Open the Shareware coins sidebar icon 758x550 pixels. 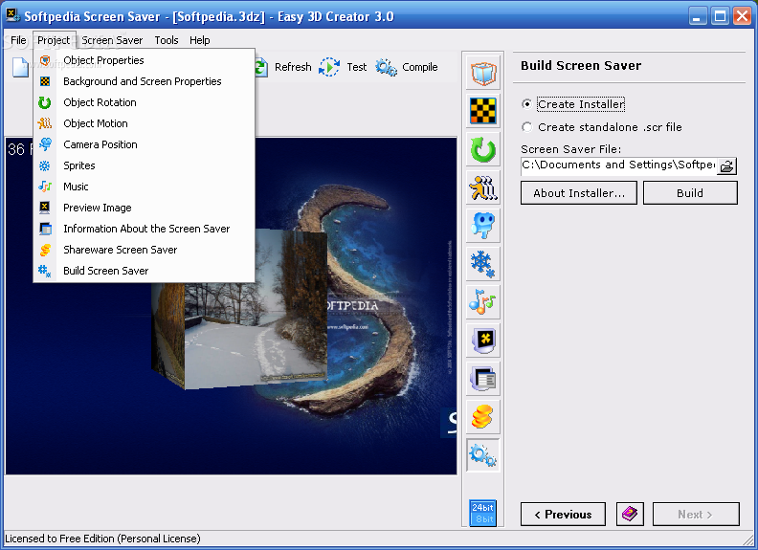tap(483, 417)
